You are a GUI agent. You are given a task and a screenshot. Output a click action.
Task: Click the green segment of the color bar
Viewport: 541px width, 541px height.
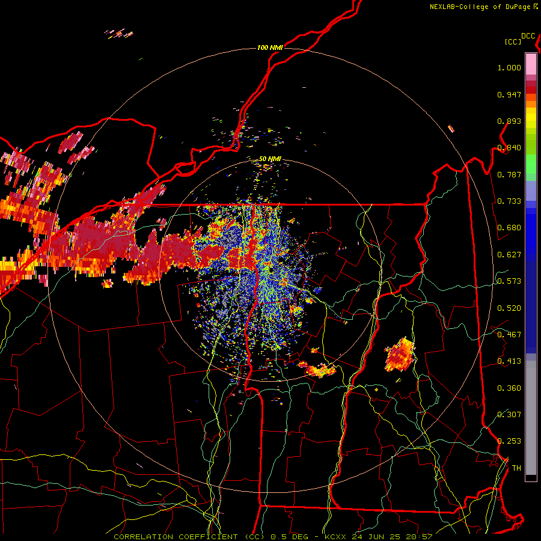tap(531, 167)
